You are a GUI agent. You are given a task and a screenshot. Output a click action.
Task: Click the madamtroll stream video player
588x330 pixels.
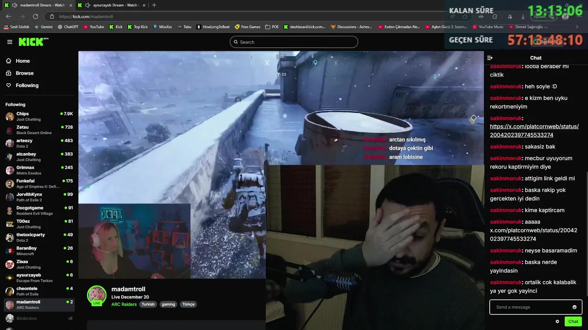coord(281,165)
